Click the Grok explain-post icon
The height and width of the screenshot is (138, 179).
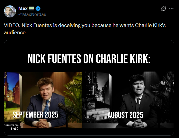coord(163,8)
